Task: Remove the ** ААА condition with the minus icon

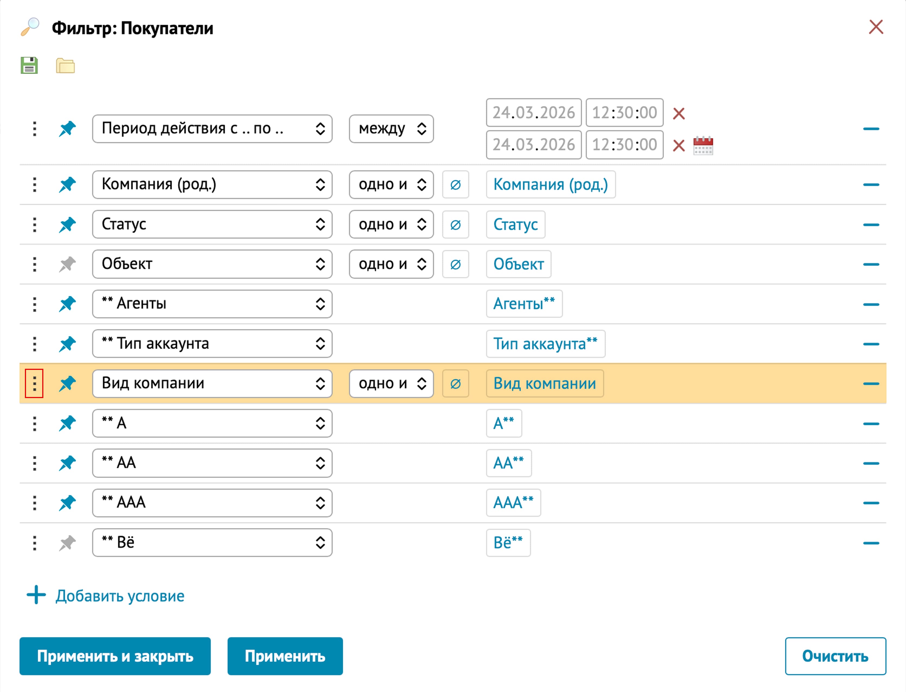Action: [x=871, y=503]
